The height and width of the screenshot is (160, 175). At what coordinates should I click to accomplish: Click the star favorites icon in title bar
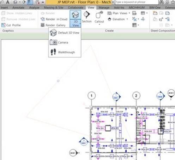coord(173,2)
